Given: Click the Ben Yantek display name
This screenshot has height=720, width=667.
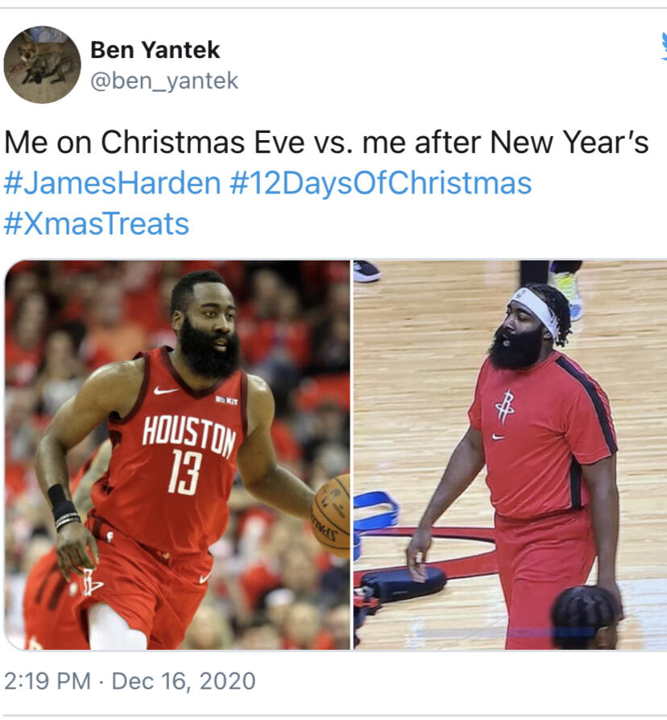Looking at the screenshot, I should pyautogui.click(x=155, y=50).
